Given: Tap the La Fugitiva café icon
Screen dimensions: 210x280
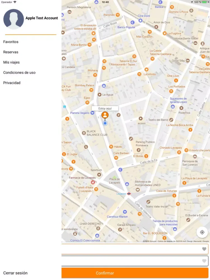Looking at the screenshot, I should coord(165,33).
